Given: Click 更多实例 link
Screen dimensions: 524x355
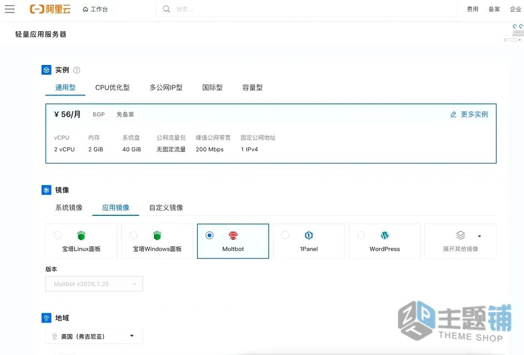Looking at the screenshot, I should [x=474, y=114].
